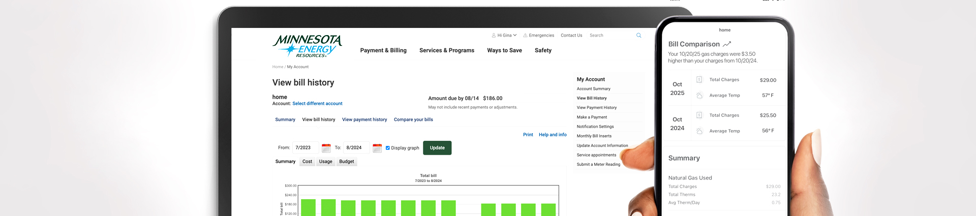Screen dimensions: 976x216
Task: Switch to the Cost graph tab
Action: point(307,162)
